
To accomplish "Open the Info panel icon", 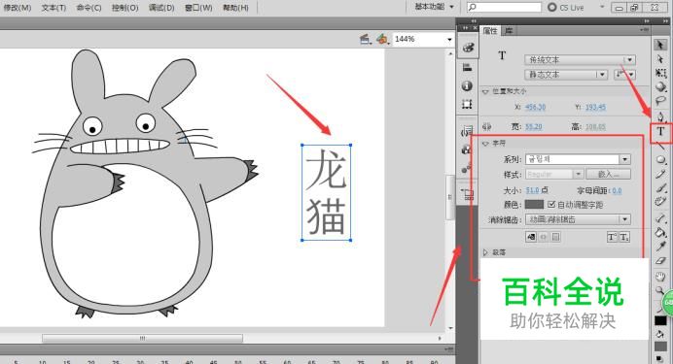I will [x=468, y=85].
